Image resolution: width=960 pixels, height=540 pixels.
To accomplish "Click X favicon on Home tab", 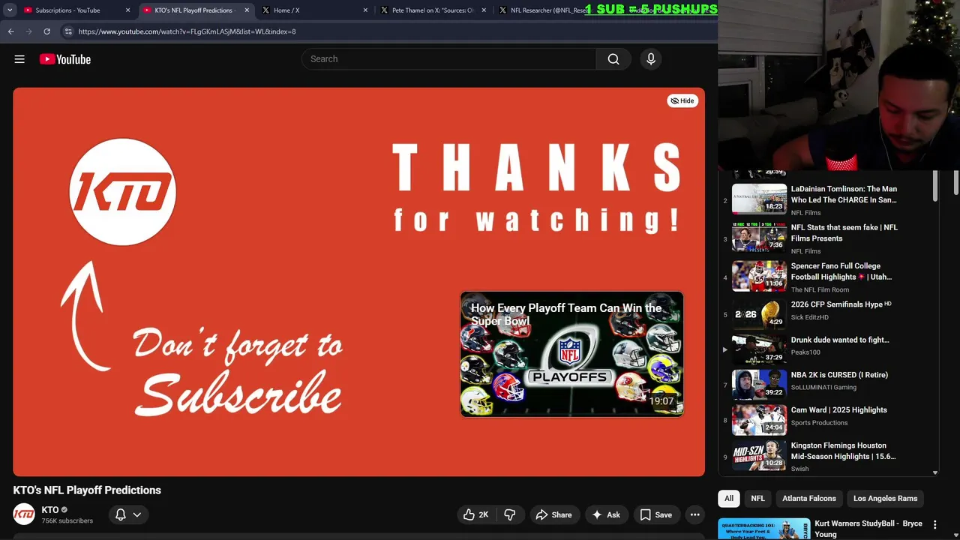I will [x=265, y=10].
